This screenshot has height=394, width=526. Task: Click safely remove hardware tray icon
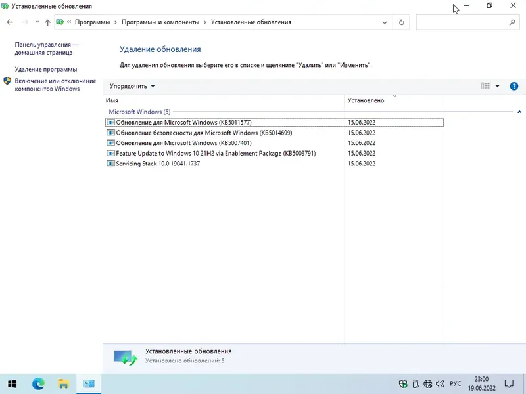pos(416,384)
